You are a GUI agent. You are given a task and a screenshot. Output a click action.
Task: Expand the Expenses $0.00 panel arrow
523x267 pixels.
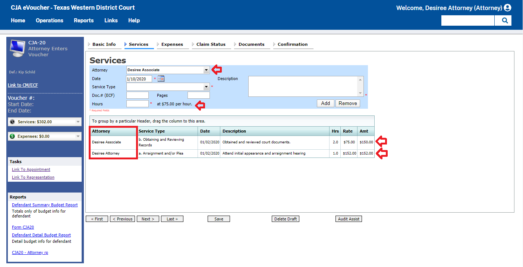tap(78, 136)
